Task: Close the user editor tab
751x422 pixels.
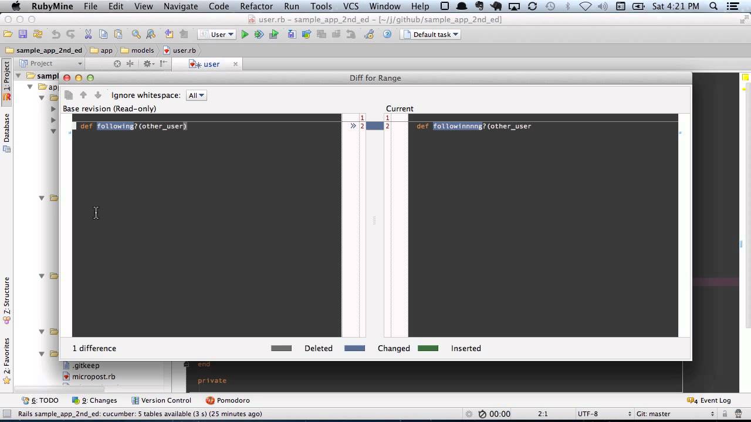Action: point(236,64)
